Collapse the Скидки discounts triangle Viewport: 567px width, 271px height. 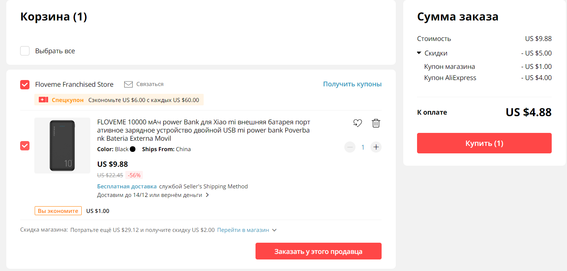coord(419,53)
